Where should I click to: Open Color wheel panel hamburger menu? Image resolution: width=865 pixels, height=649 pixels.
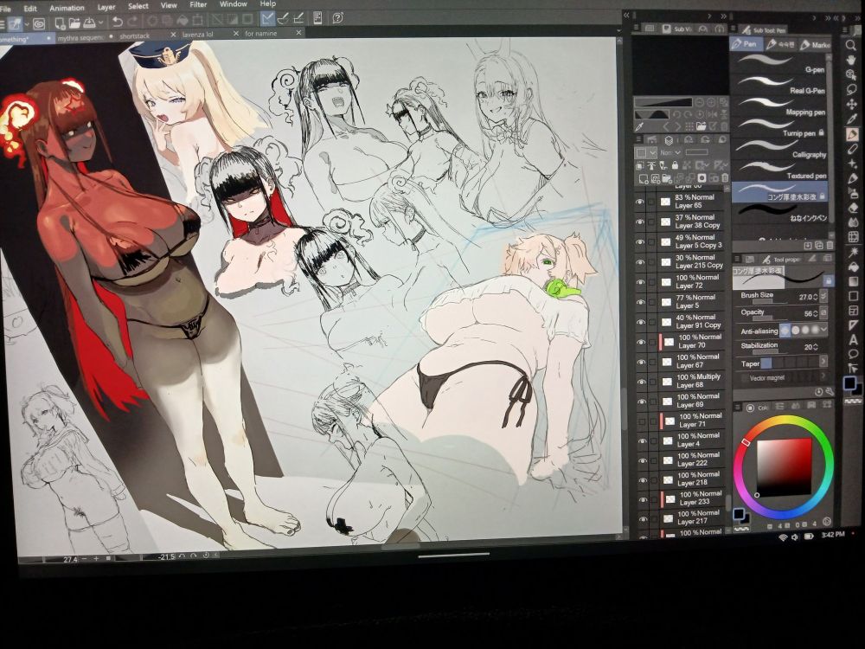tap(738, 408)
